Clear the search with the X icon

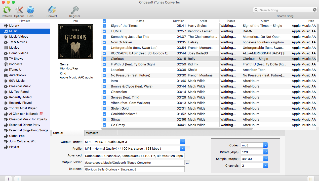(315, 10)
